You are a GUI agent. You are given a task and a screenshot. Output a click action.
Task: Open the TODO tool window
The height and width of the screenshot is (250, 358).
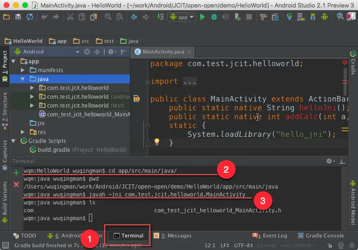pos(24,236)
